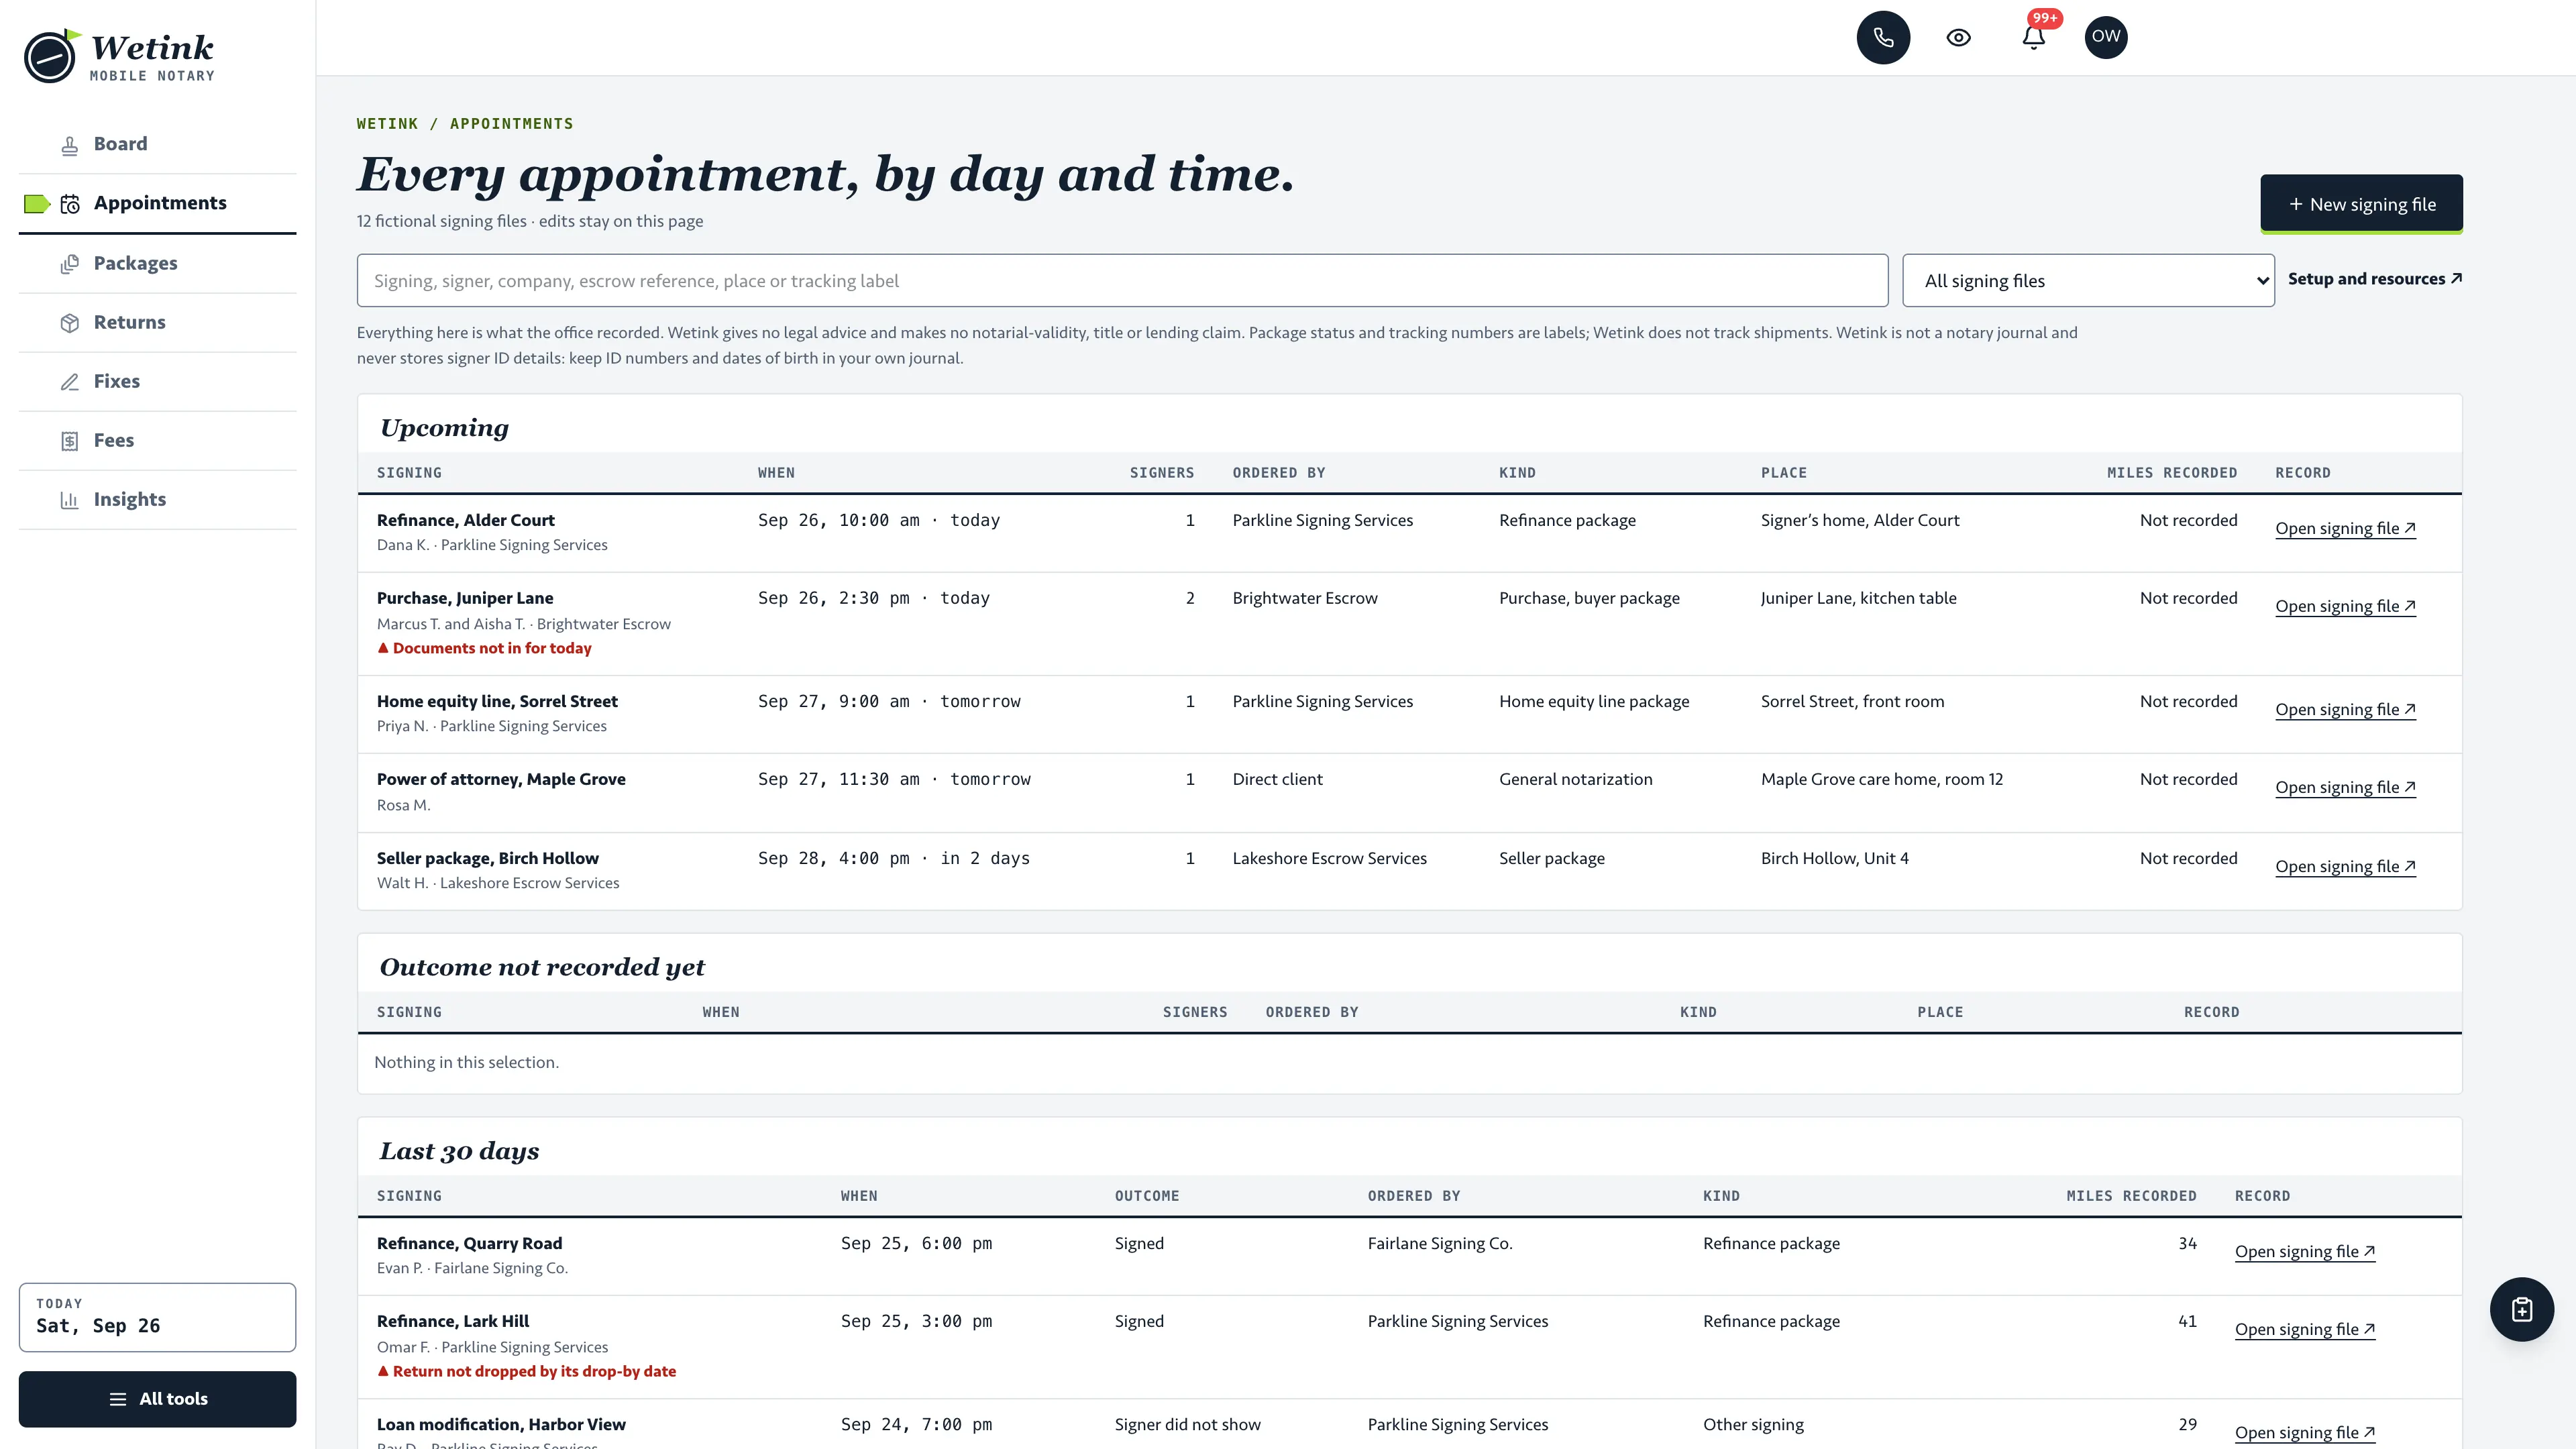The image size is (2576, 1449).
Task: Click the 'Documents not in for today' warning
Action: click(484, 648)
